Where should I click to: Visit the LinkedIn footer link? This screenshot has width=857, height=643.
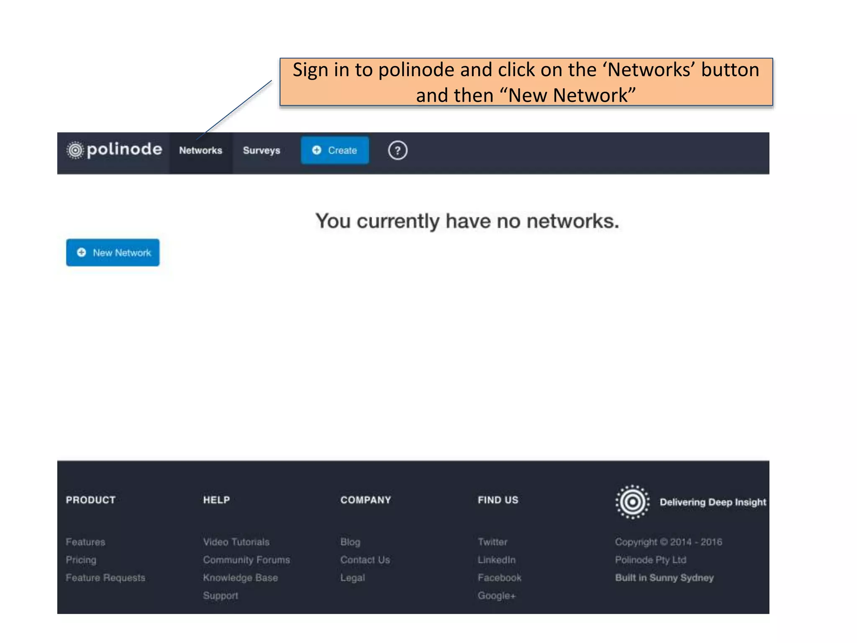496,560
